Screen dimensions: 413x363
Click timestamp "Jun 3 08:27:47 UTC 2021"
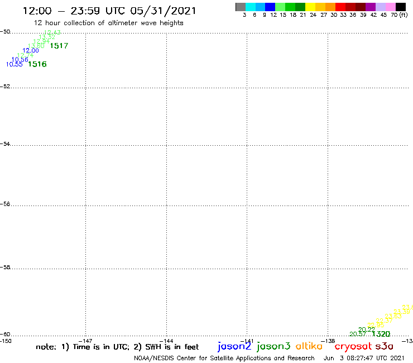pyautogui.click(x=364, y=359)
